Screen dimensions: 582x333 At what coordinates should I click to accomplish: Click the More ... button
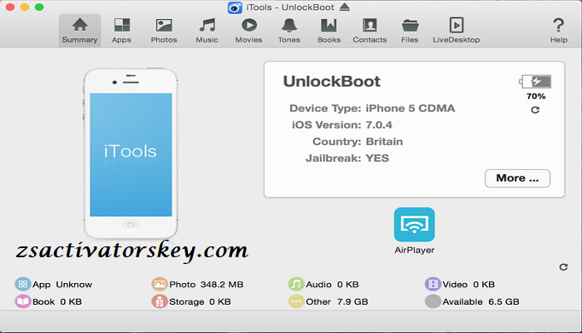pos(517,178)
